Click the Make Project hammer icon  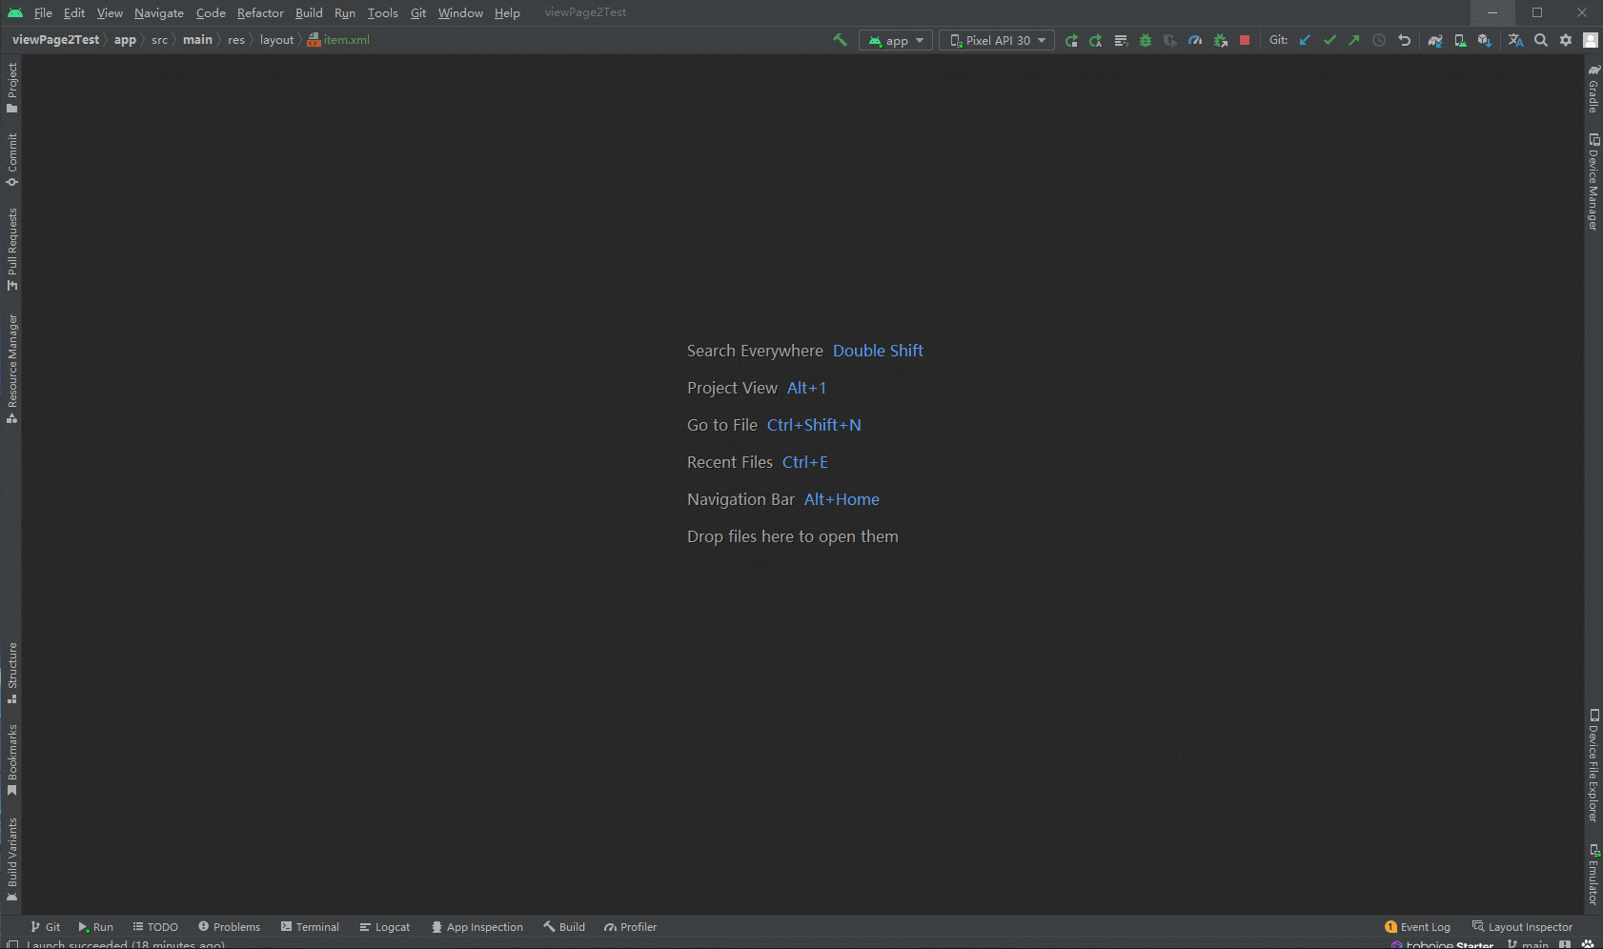pyautogui.click(x=840, y=40)
